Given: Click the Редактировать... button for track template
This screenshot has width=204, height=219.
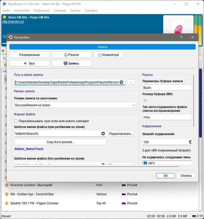Looking at the screenshot, I should (x=121, y=134).
